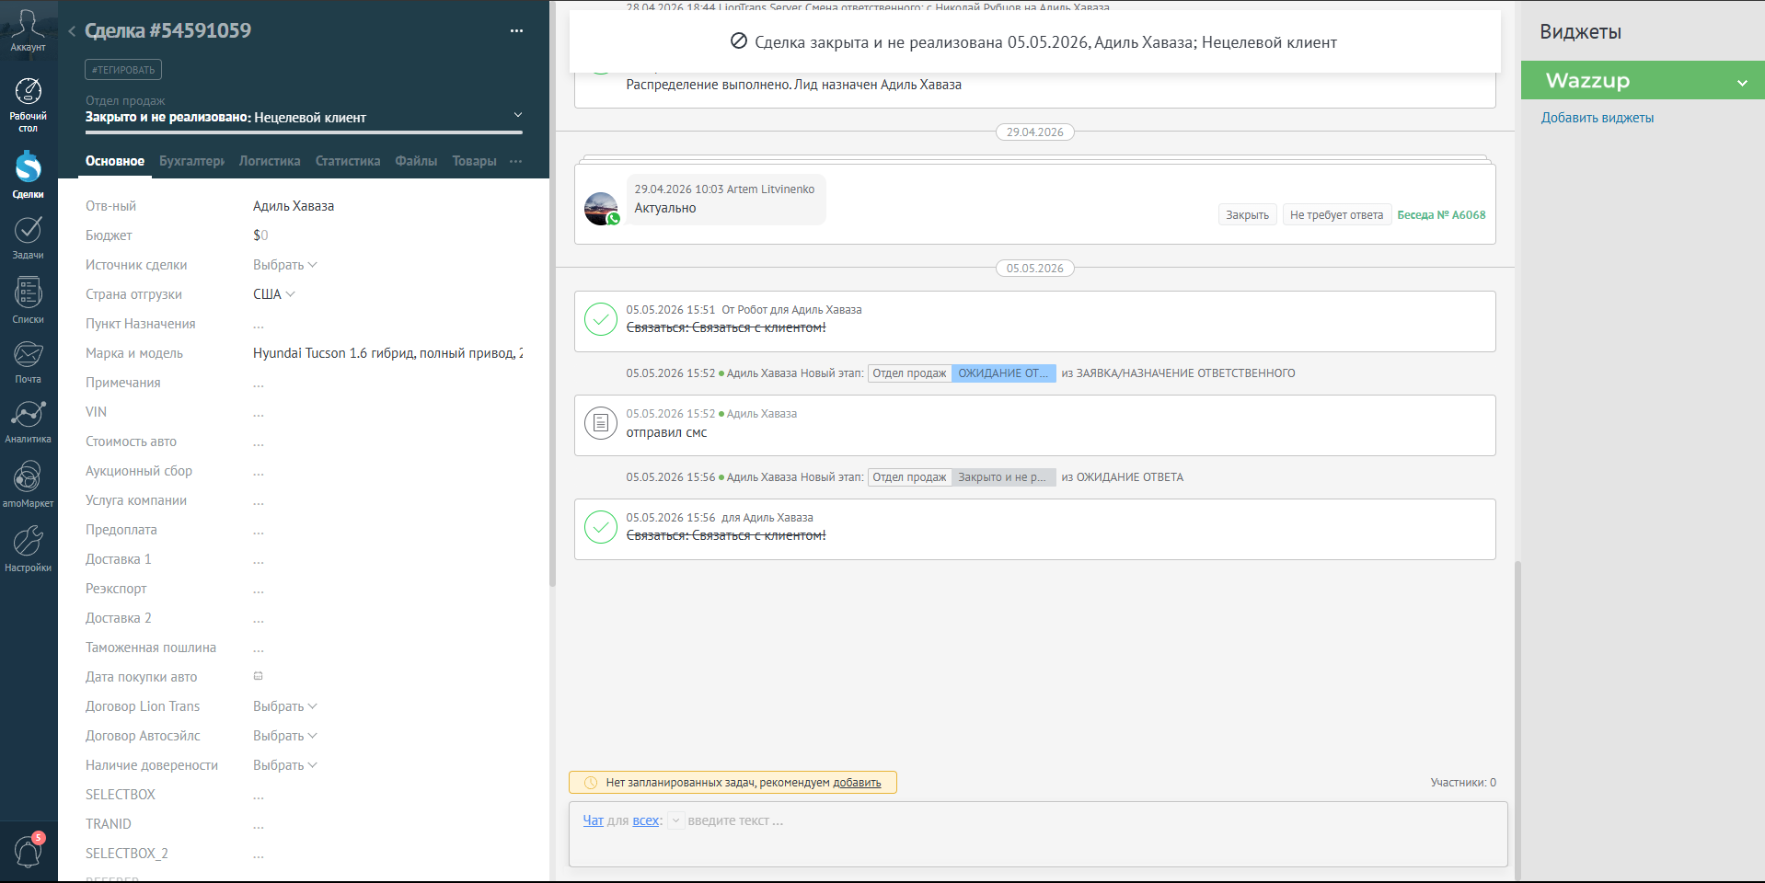The width and height of the screenshot is (1765, 883).
Task: Open the Беседа № A6068 link
Action: [x=1441, y=215]
